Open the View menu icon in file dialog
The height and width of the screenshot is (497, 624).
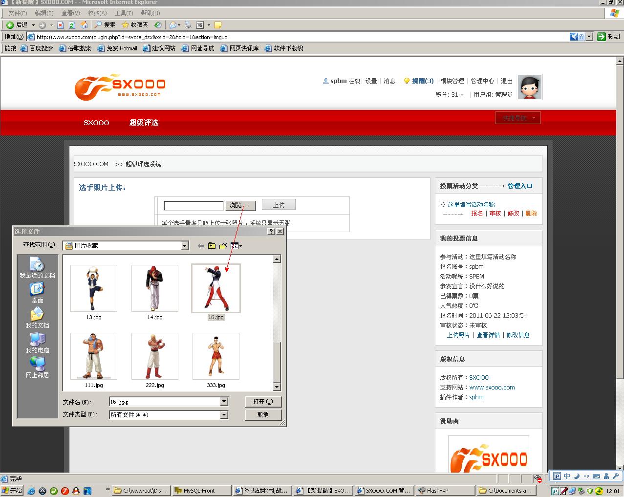[236, 246]
